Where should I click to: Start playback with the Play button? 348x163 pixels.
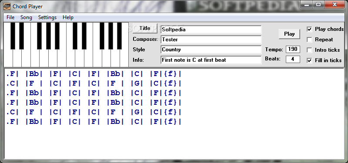tap(289, 34)
